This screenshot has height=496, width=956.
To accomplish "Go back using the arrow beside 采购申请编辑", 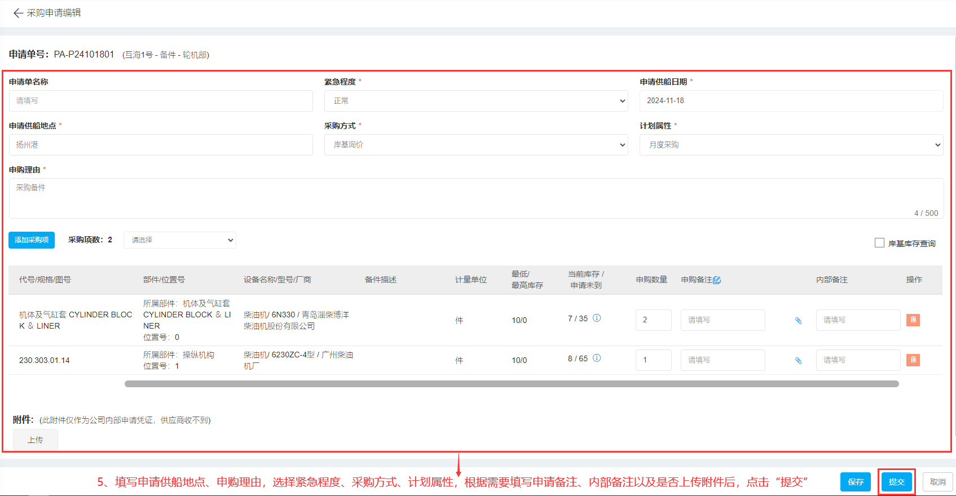I will 18,13.
